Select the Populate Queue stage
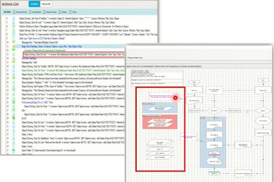Image resolution: width=274 pixels, height=182 pixels. 195,101
